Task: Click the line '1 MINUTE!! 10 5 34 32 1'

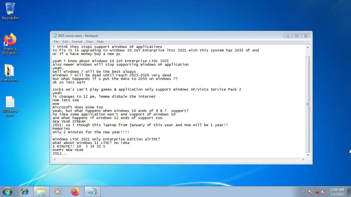Action: (x=79, y=146)
